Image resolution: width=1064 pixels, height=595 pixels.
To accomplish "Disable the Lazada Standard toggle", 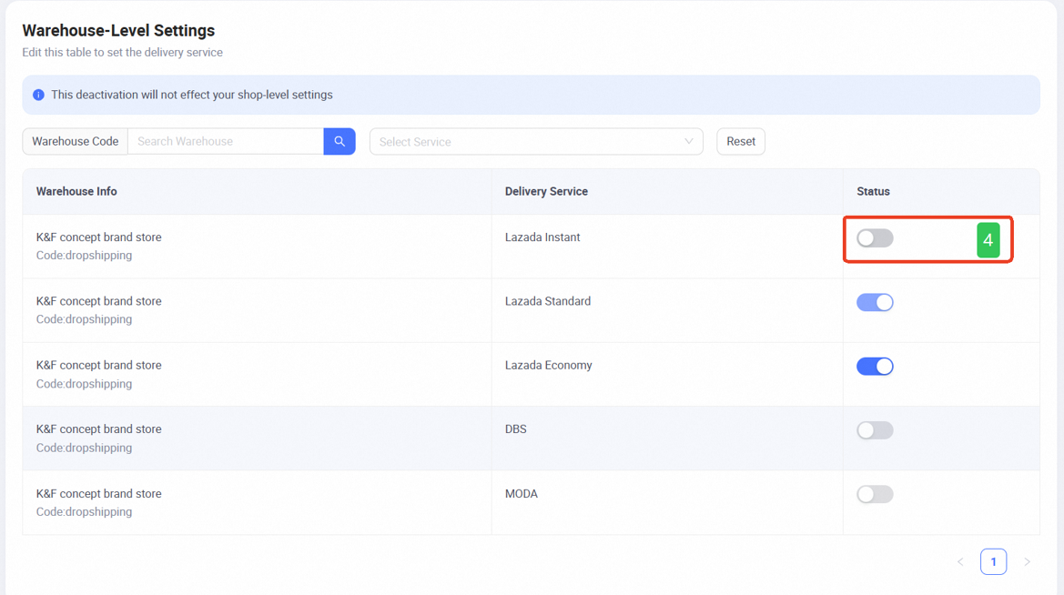I will click(x=875, y=301).
